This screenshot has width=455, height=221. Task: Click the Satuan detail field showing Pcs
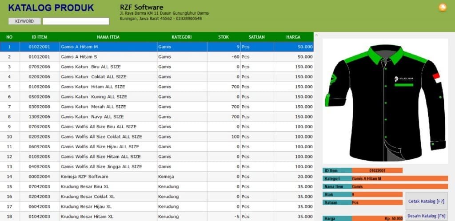pos(377,202)
